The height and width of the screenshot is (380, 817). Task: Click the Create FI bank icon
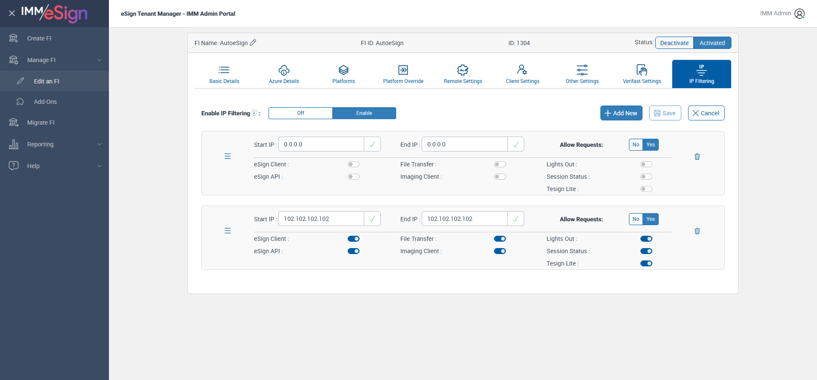click(x=14, y=38)
